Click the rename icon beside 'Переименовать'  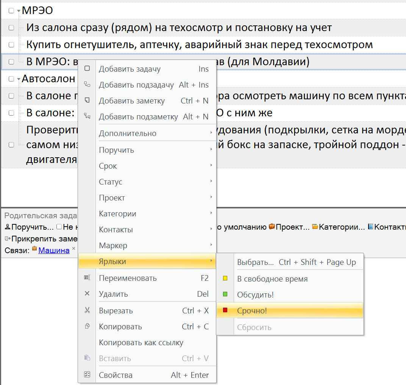coord(87,278)
